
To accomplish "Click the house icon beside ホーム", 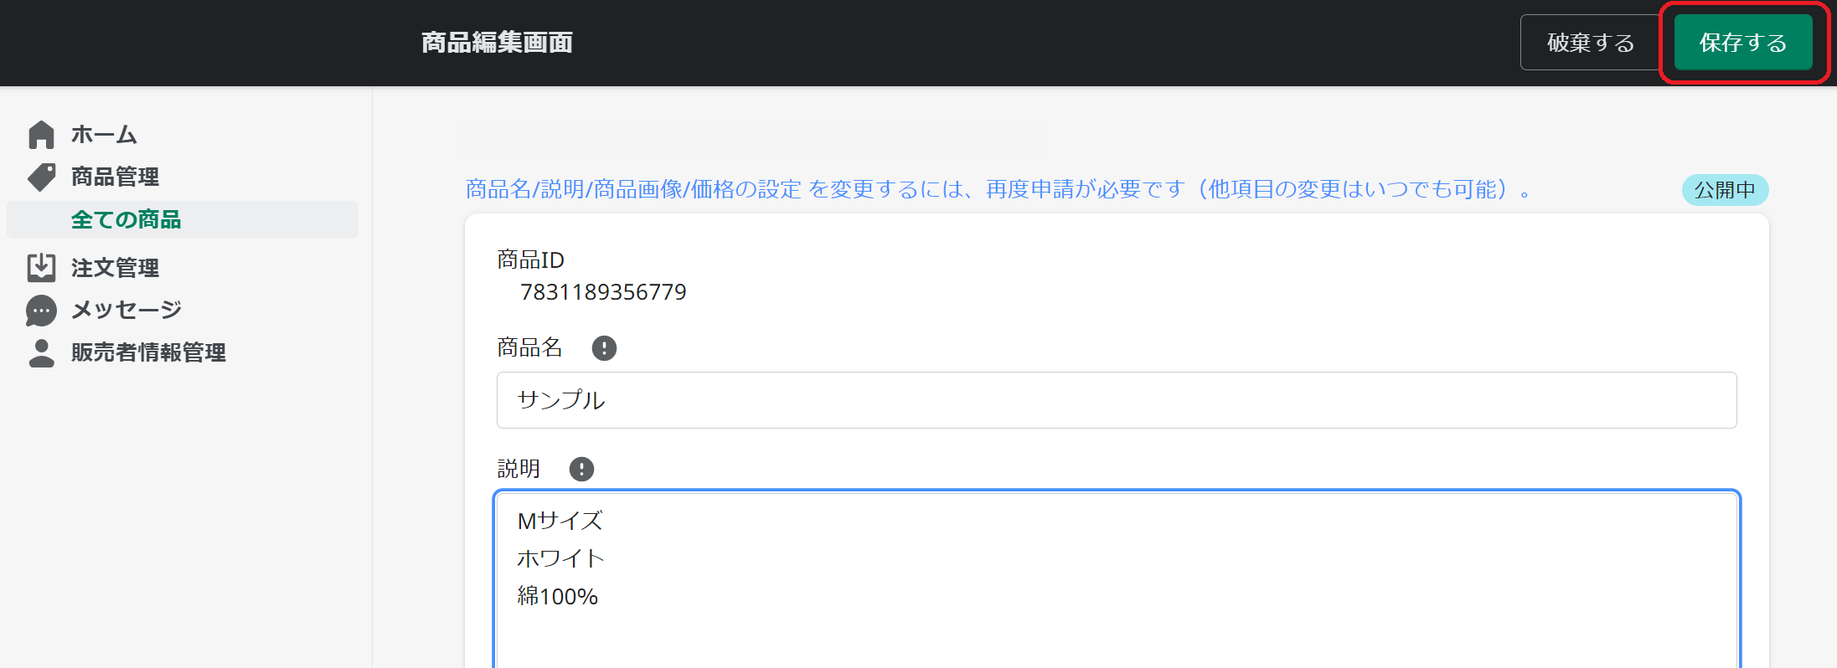I will (x=41, y=135).
